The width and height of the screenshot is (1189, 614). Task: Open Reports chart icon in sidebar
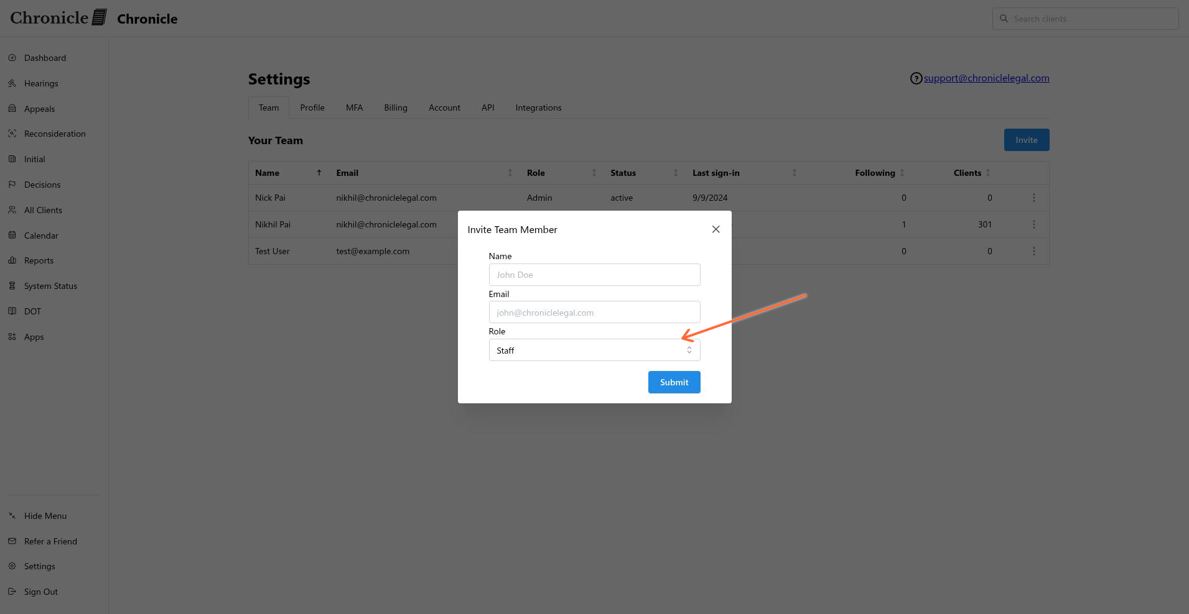[x=12, y=260]
